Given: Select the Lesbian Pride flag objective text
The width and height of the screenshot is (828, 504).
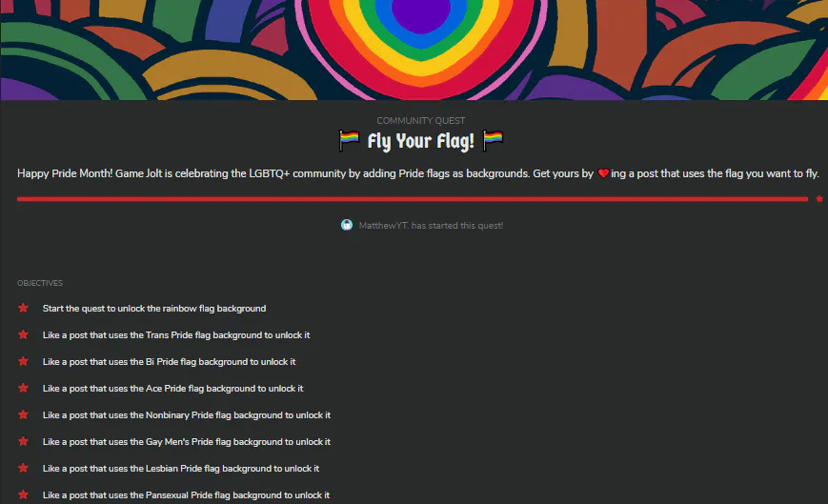Looking at the screenshot, I should (181, 469).
